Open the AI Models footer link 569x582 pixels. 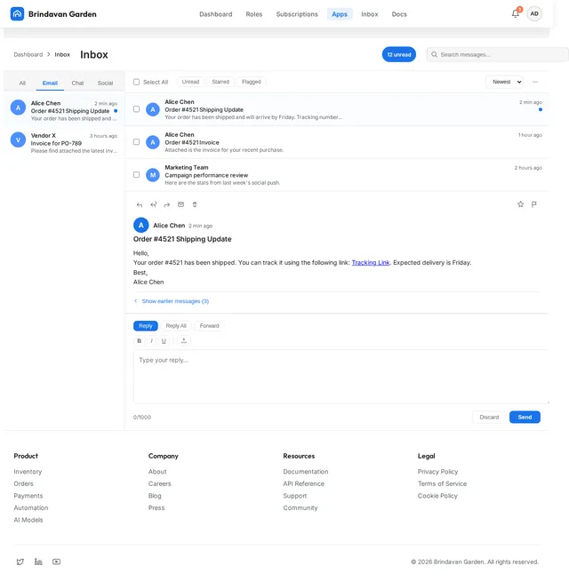[28, 520]
